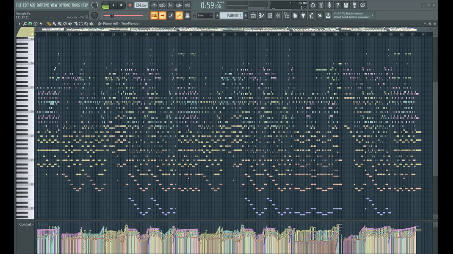Toggle the piano roll magnet snap icon
This screenshot has height=254, width=453.
(30, 24)
